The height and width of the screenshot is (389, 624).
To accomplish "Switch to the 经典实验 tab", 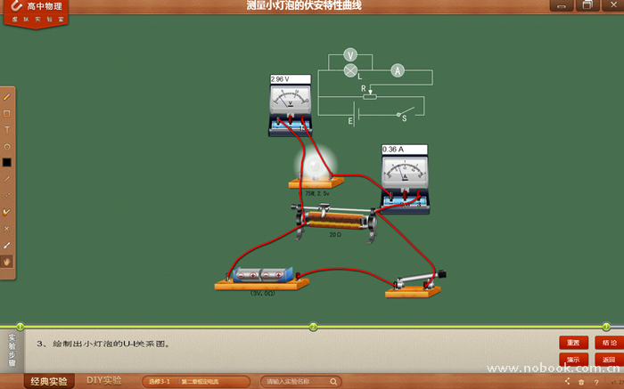I will [x=49, y=381].
